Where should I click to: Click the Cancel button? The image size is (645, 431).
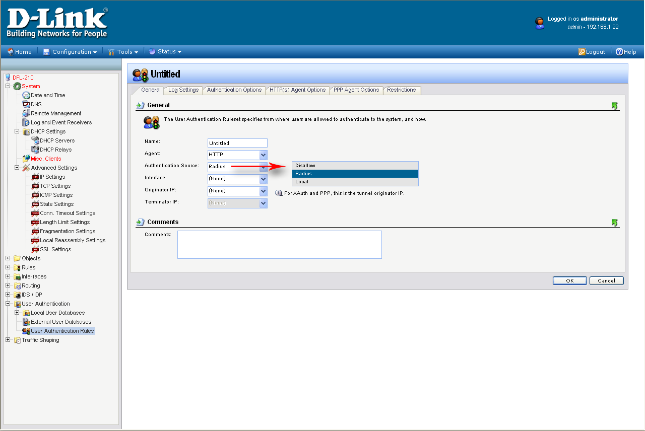coord(607,281)
